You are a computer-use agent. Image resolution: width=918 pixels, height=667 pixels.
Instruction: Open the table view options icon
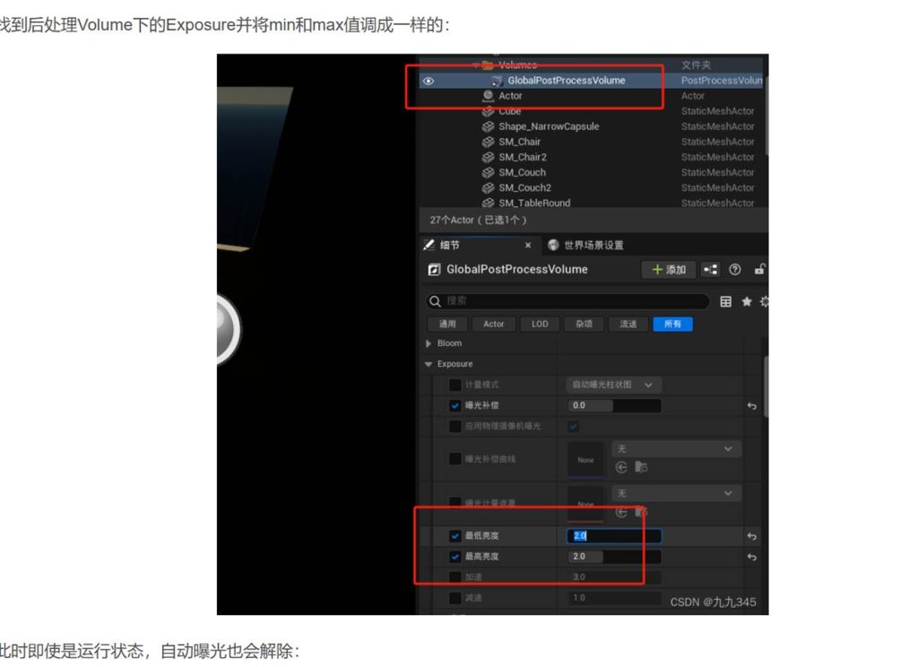(726, 302)
